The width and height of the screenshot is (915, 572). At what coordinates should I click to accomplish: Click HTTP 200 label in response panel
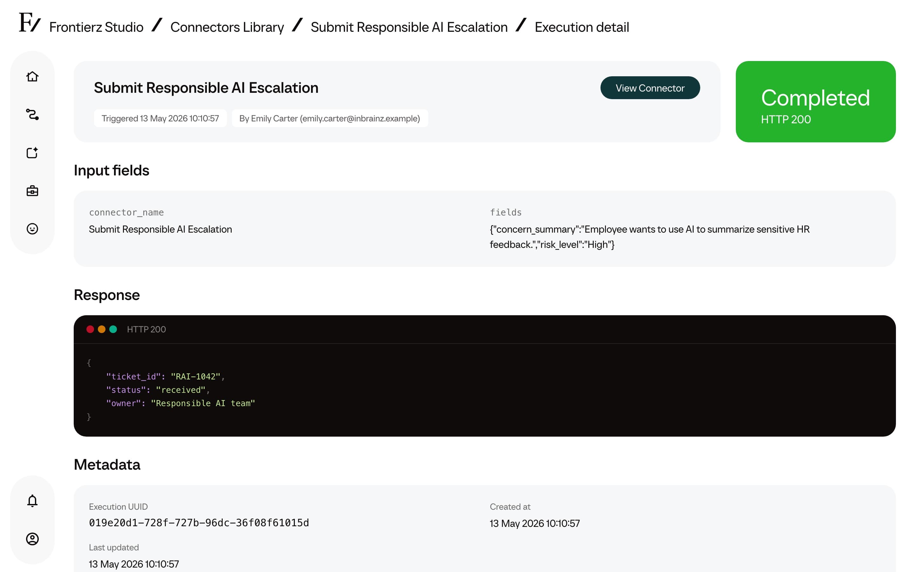click(x=146, y=330)
